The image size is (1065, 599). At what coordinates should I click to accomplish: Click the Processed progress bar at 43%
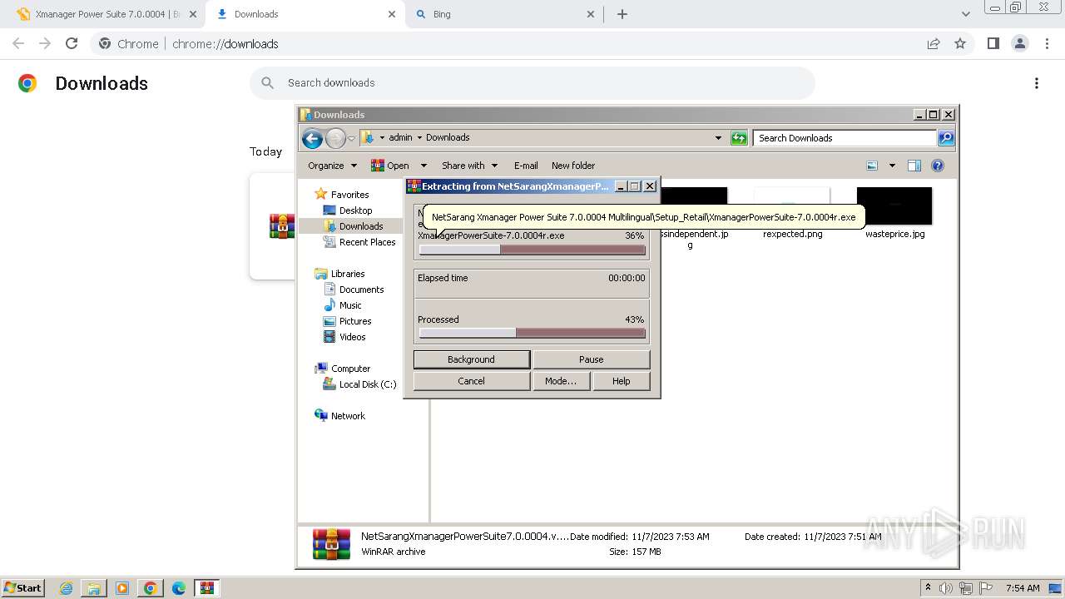click(x=532, y=333)
